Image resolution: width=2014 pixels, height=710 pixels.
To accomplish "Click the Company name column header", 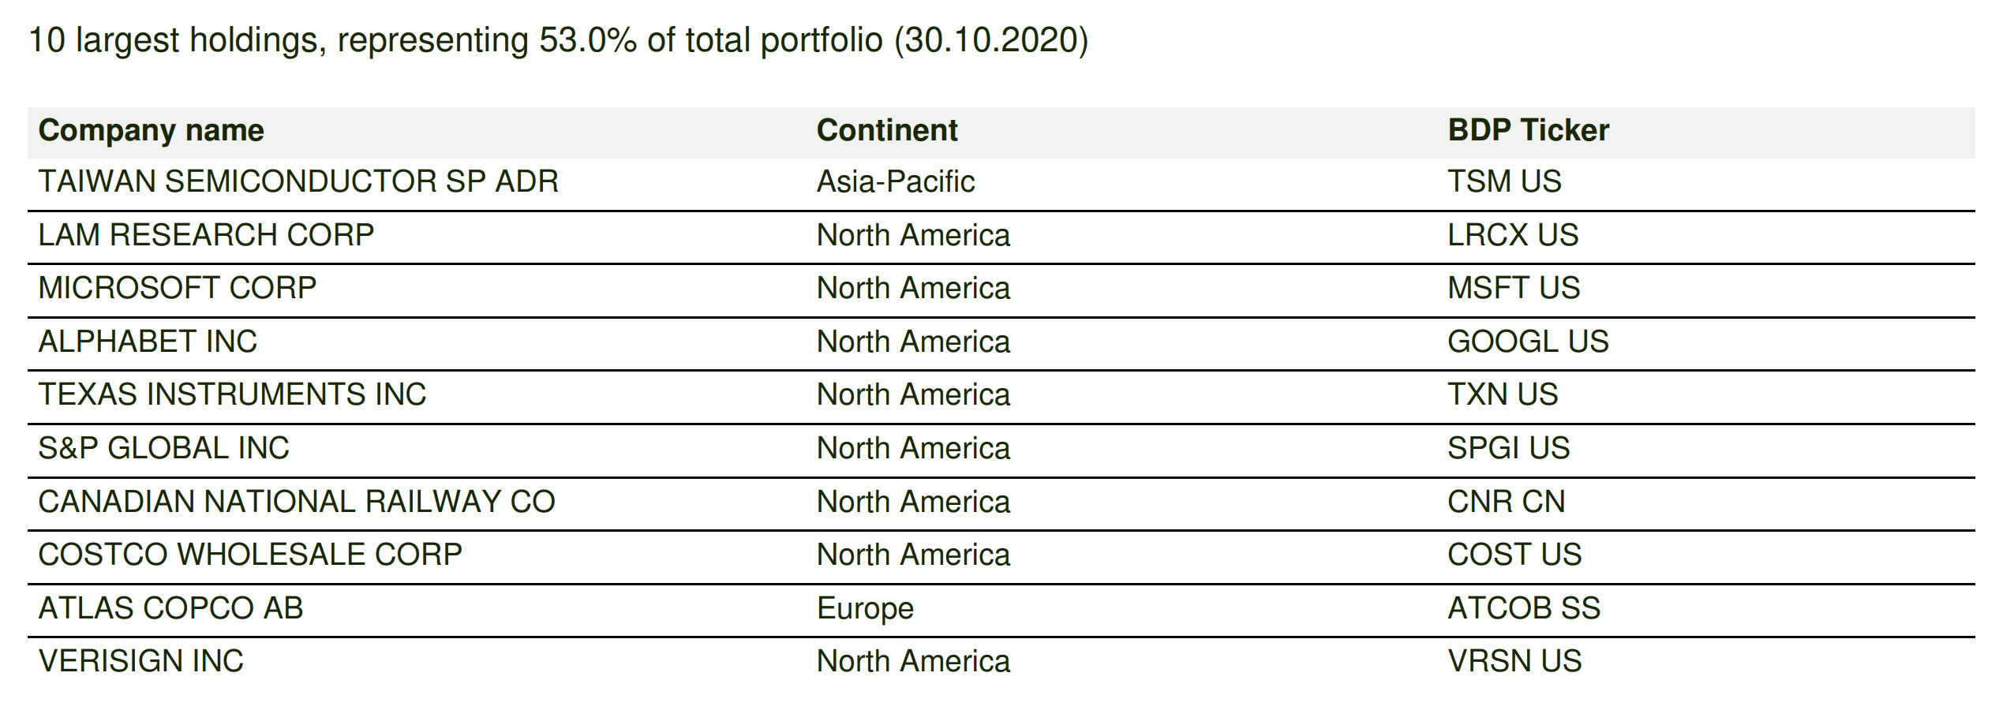I will tap(151, 131).
